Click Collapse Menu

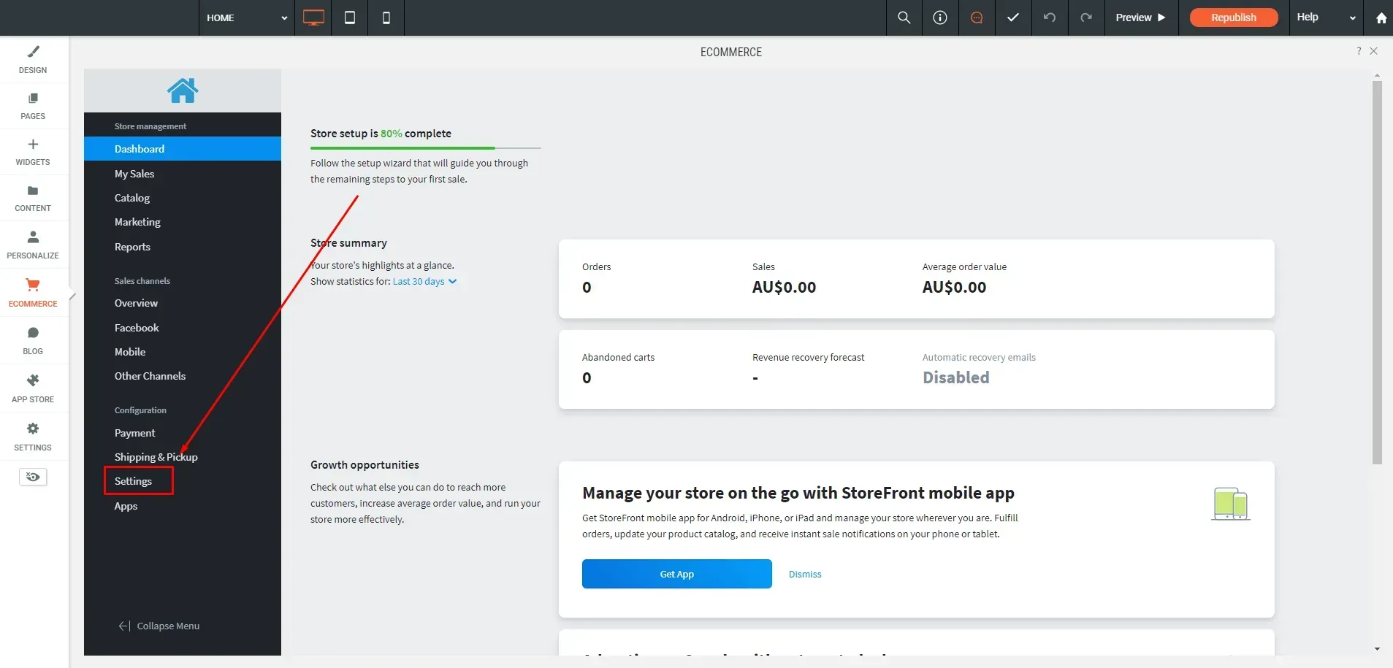click(x=159, y=626)
